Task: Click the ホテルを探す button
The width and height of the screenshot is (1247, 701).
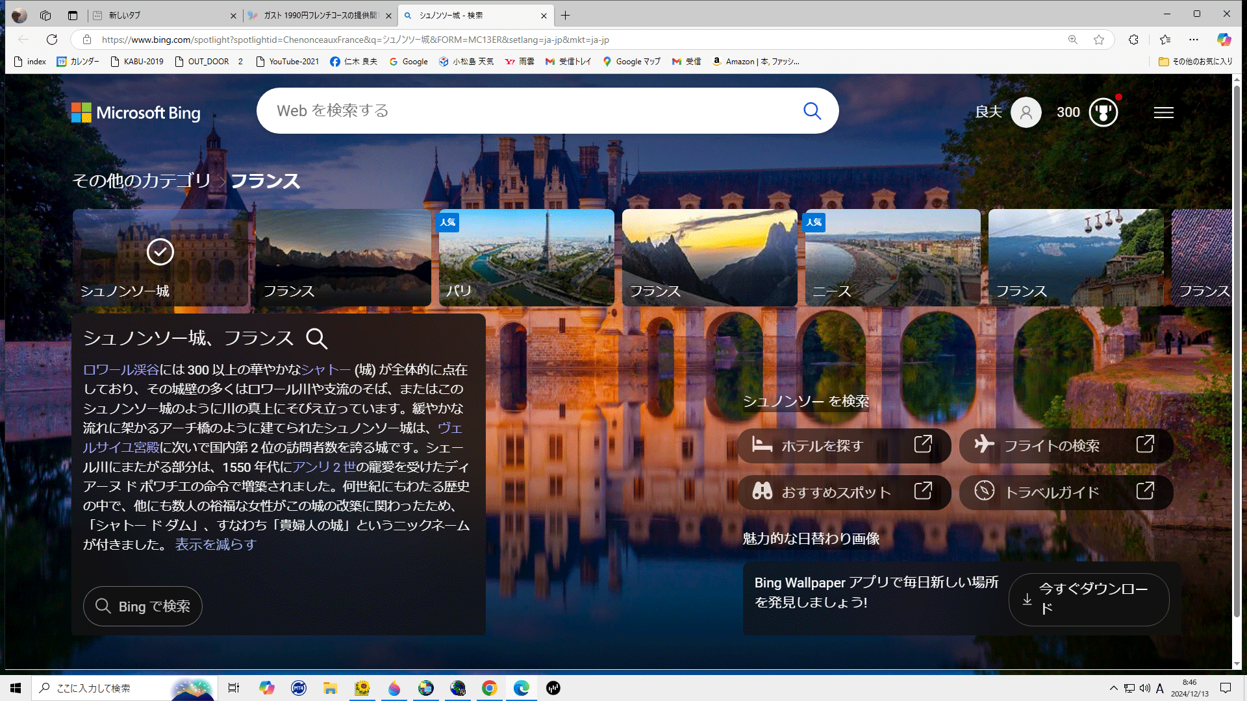Action: tap(844, 446)
